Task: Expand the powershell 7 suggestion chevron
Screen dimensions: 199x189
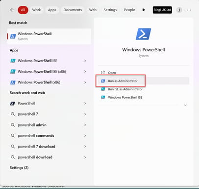Action: coord(85,114)
